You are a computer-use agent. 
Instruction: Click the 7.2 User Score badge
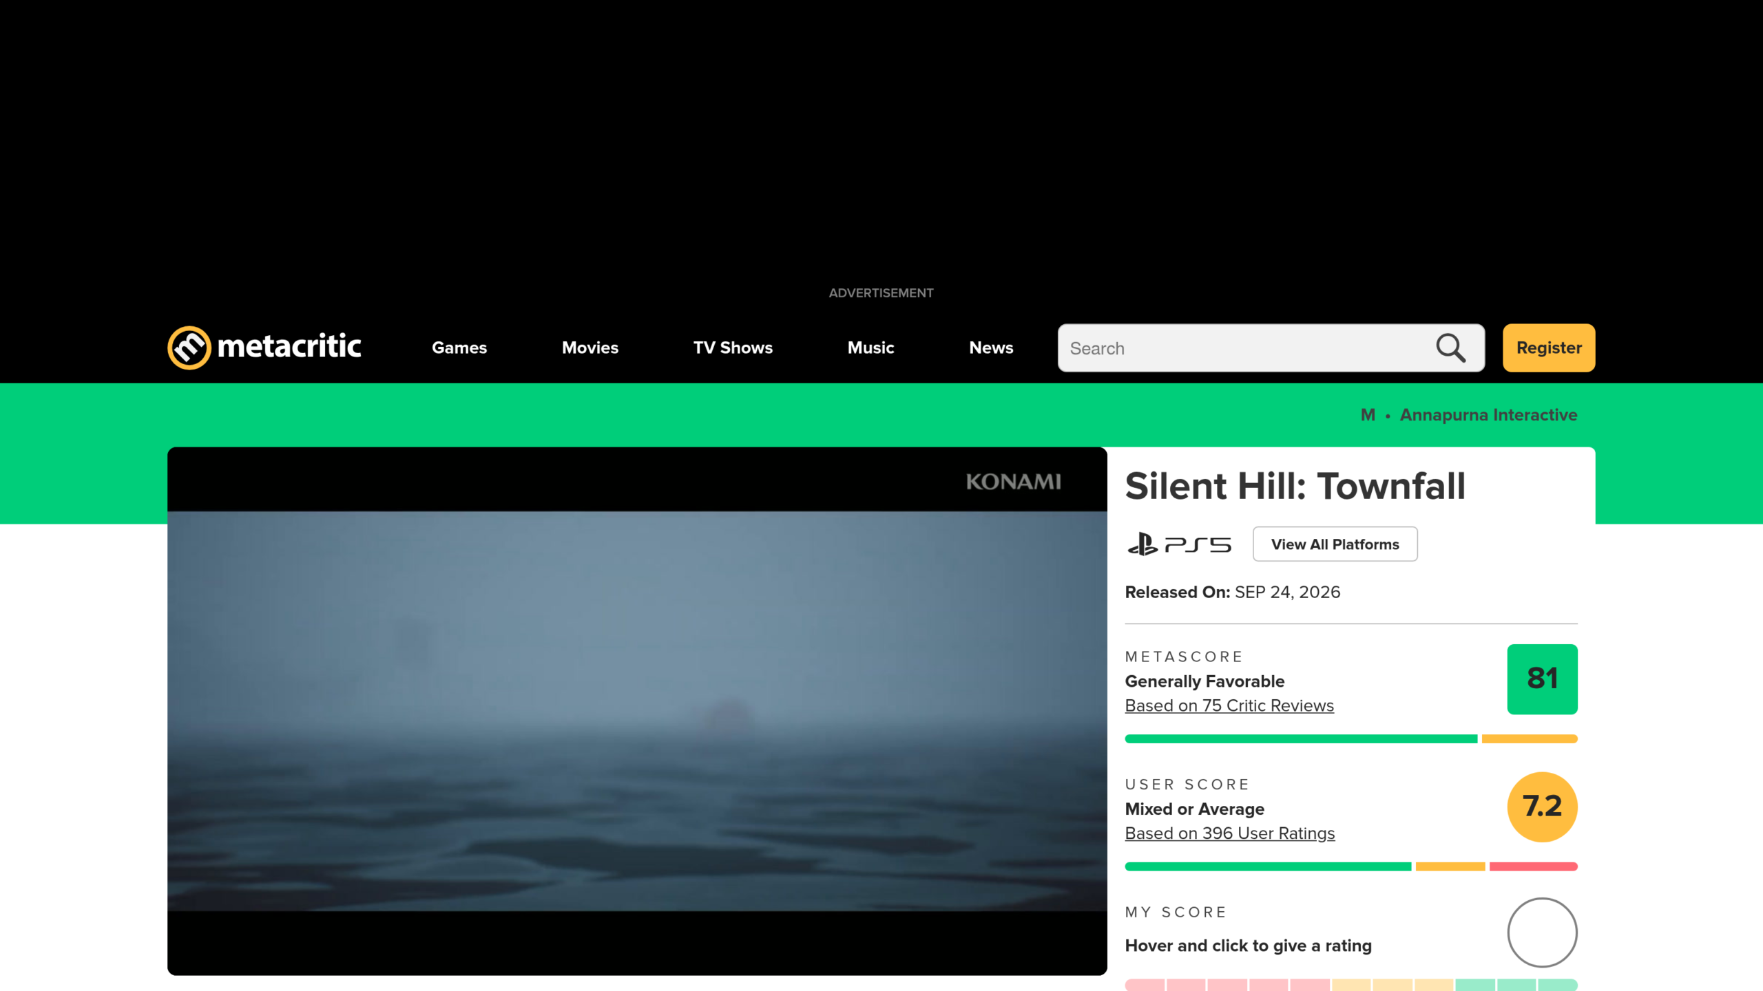pyautogui.click(x=1542, y=807)
